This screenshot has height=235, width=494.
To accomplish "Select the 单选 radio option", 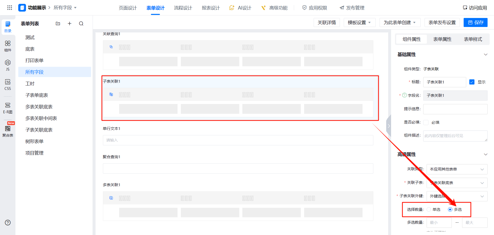I will tap(429, 210).
